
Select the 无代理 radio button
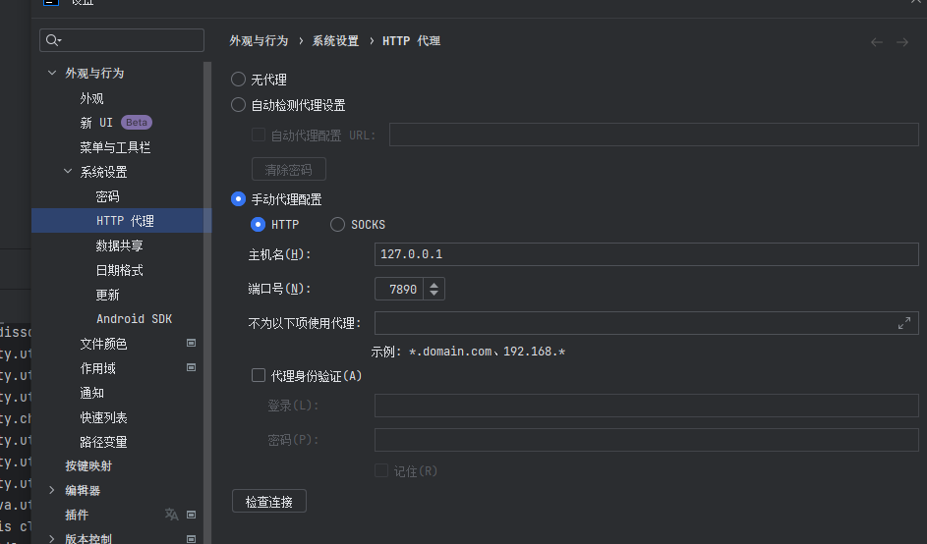click(238, 80)
